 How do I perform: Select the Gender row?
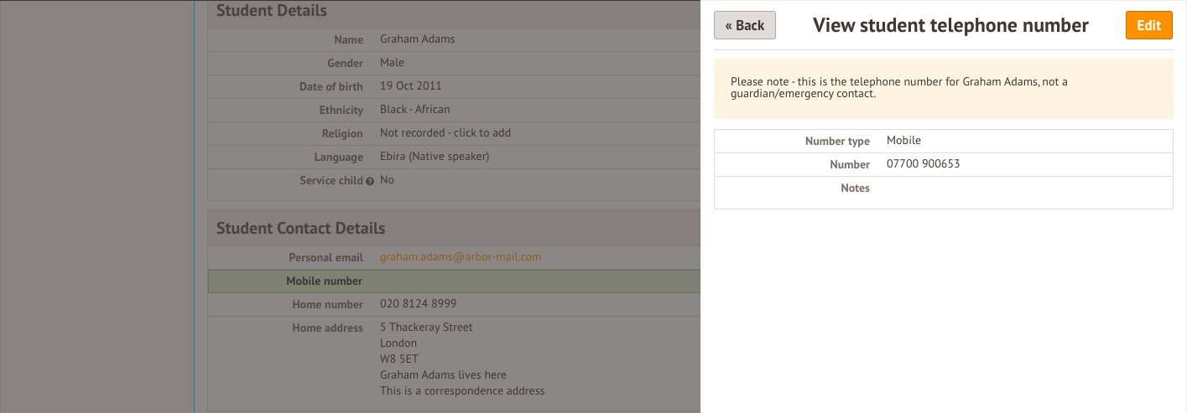click(454, 63)
